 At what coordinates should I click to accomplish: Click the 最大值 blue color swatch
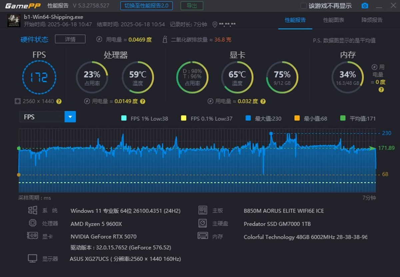tap(248, 118)
